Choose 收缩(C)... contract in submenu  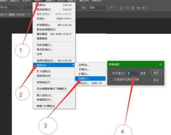(x=90, y=78)
